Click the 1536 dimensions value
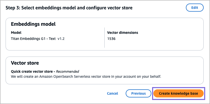The image size is (210, 104). [111, 39]
